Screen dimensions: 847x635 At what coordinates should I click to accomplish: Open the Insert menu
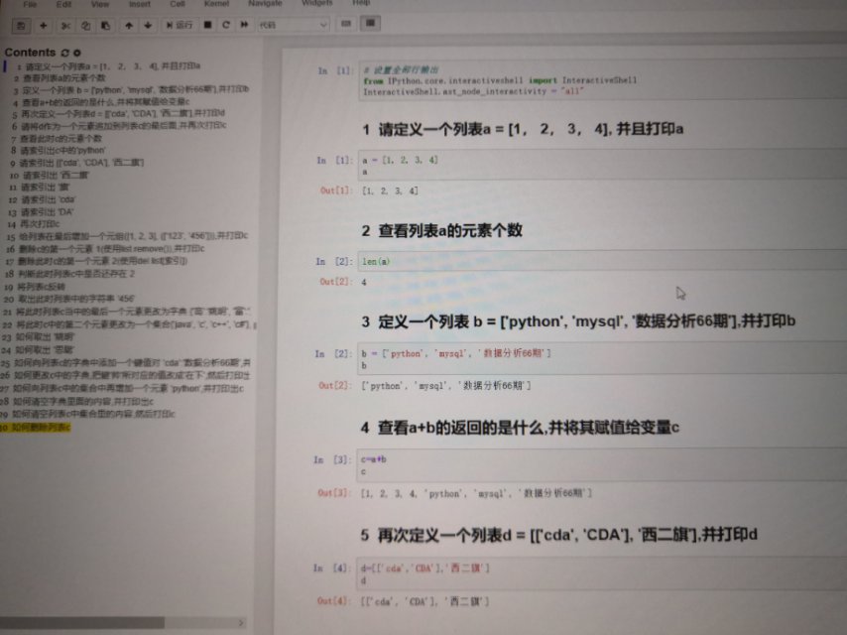coord(140,4)
